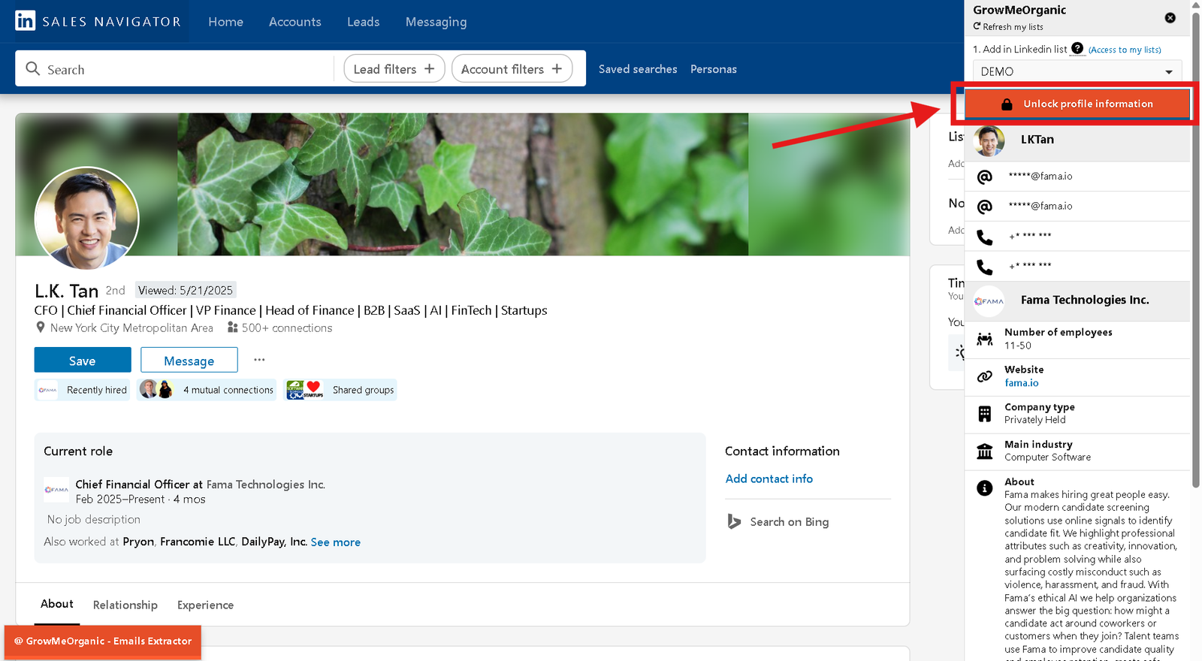The width and height of the screenshot is (1202, 661).
Task: Click the Fama logo in Current role
Action: pyautogui.click(x=56, y=490)
